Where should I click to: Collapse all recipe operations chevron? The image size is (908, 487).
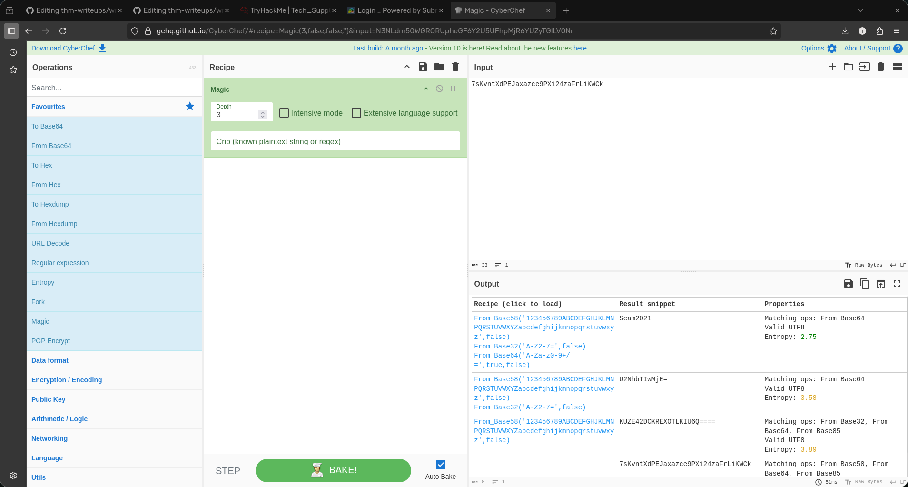[x=407, y=67]
